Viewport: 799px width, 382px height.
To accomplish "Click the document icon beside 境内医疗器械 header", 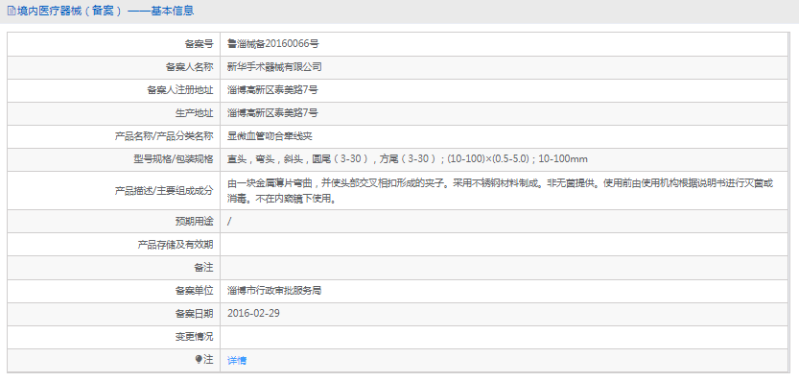I will click(x=11, y=11).
